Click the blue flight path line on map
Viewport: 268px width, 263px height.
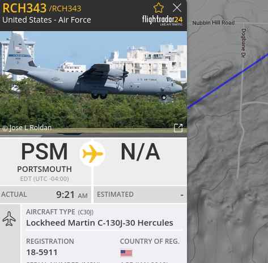pyautogui.click(x=228, y=81)
